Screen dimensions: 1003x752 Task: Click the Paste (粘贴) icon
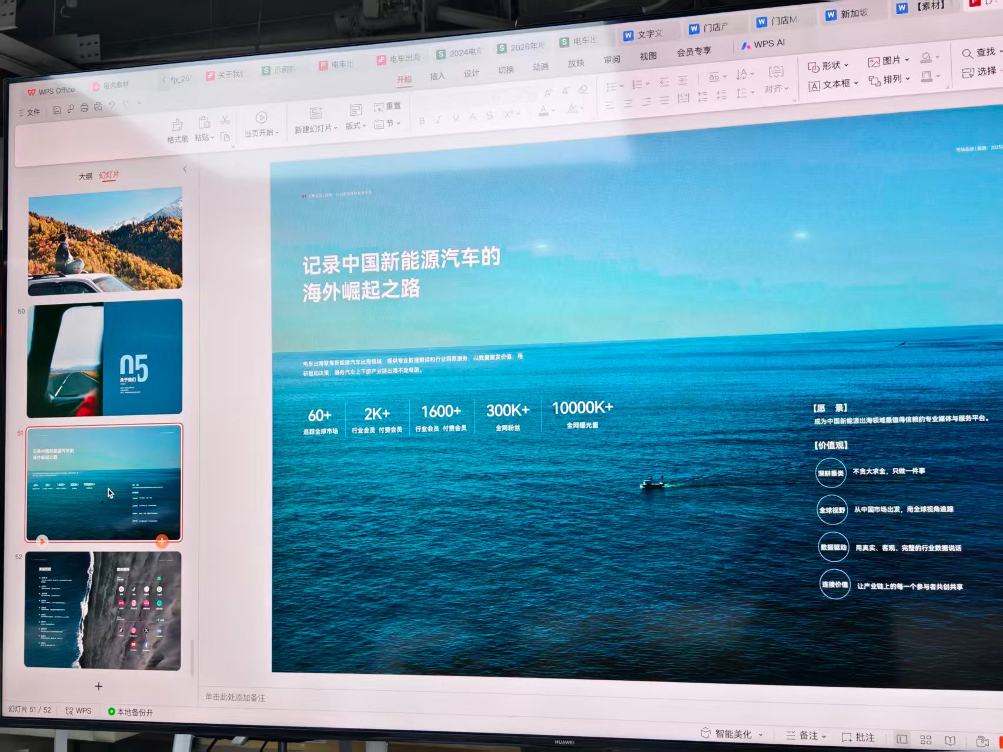tap(204, 123)
